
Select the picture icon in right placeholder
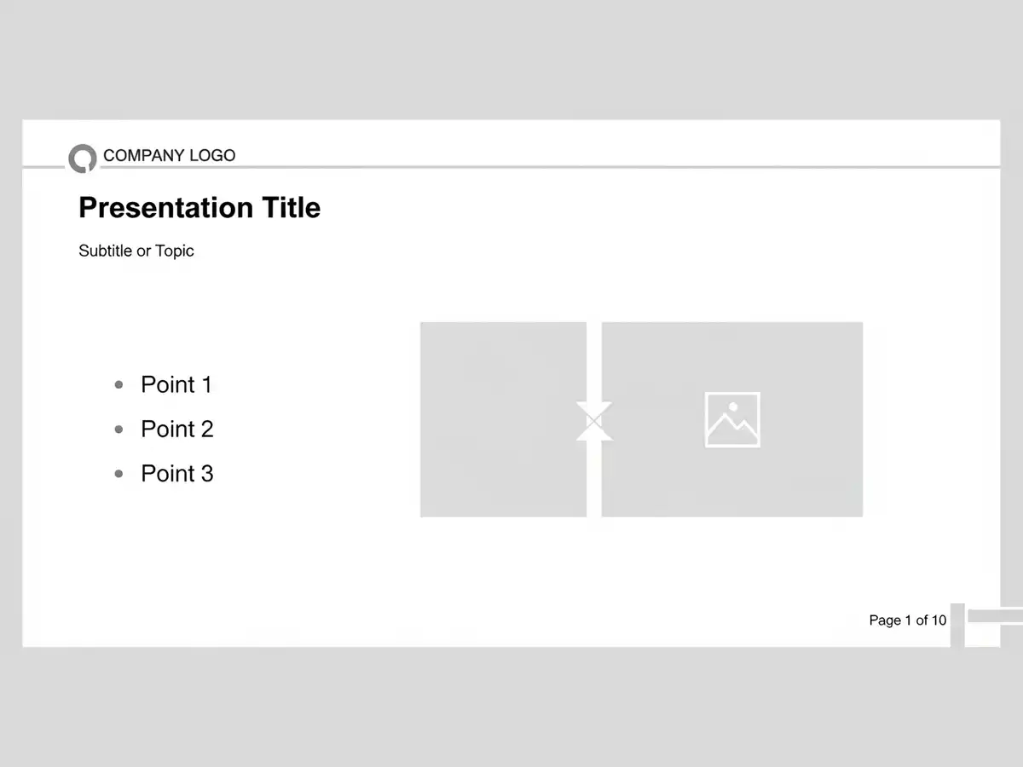coord(732,419)
